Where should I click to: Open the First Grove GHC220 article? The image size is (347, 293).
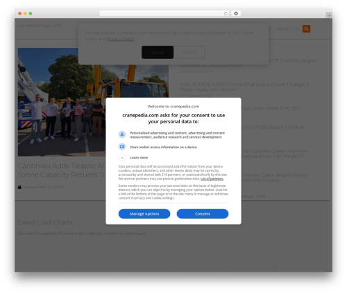(x=271, y=108)
